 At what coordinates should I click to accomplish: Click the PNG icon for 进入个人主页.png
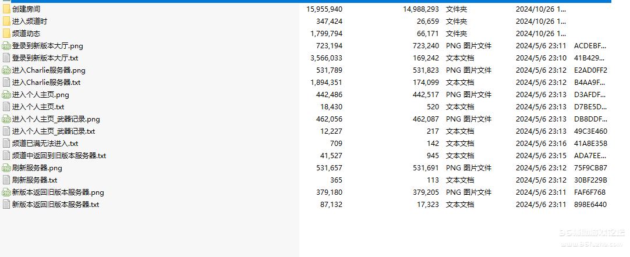tap(6, 95)
